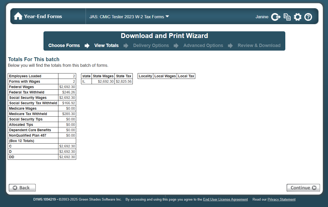Screen dimensions: 328x207
Task: Click the Allocated Tips label
Action: (x=21, y=125)
